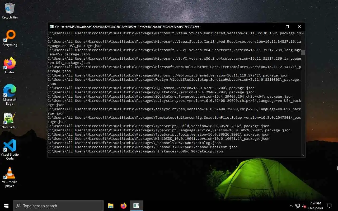
Task: Open the notification center
Action: click(x=329, y=206)
